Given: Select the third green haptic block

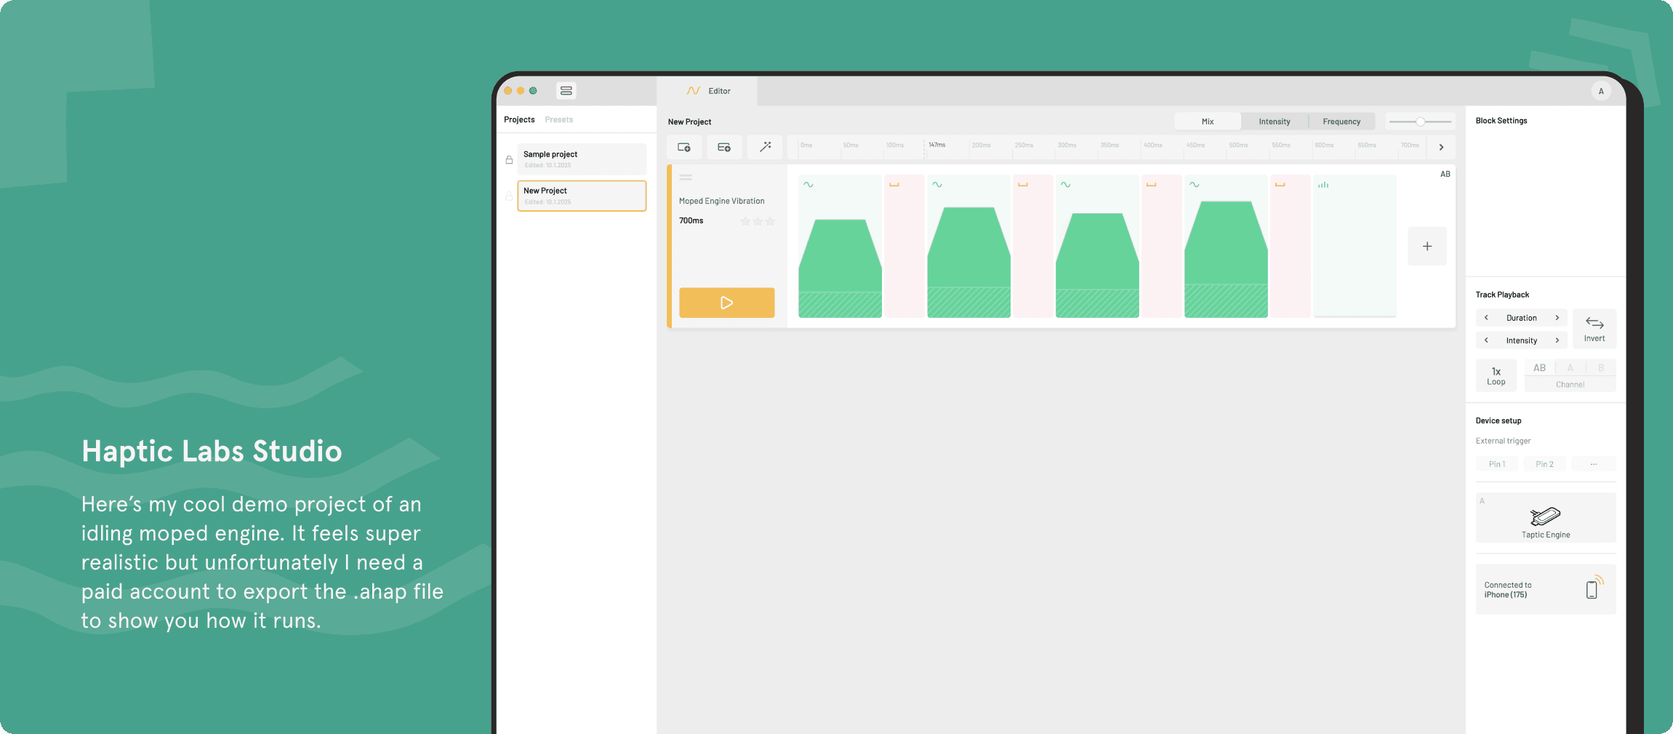Looking at the screenshot, I should click(1097, 246).
